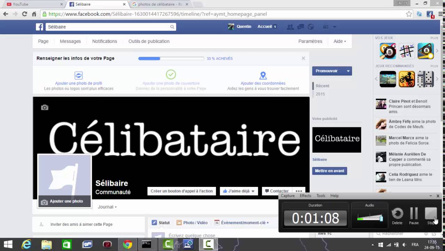
Task: Open the dominoes recommended game icon
Action: [x=426, y=79]
